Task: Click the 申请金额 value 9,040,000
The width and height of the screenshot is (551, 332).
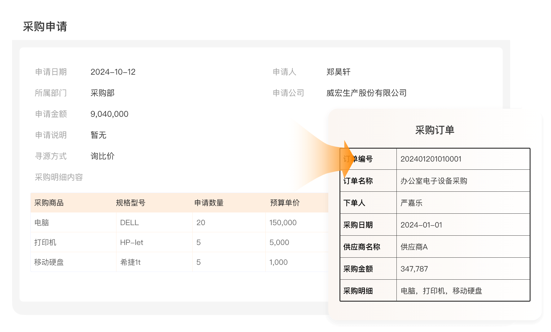Action: pos(109,114)
